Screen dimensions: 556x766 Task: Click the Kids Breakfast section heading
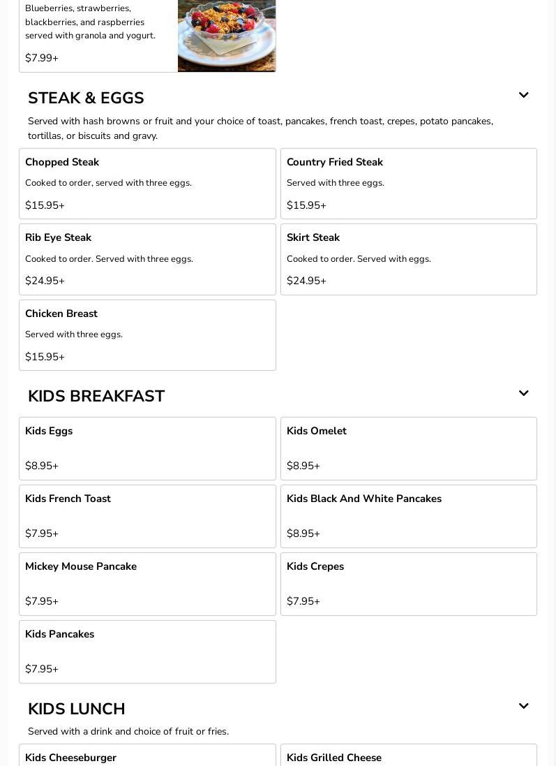tap(96, 397)
